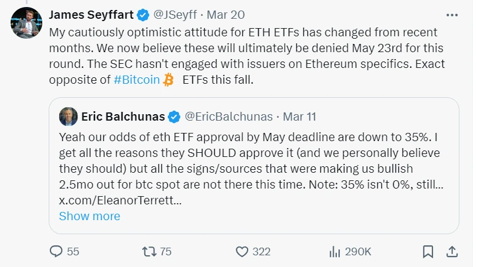Click the Eric Balchunas display name

[x=123, y=117]
